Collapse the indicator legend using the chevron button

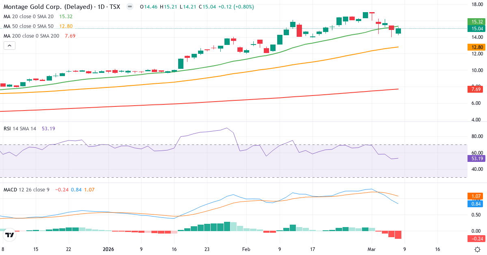[9, 45]
